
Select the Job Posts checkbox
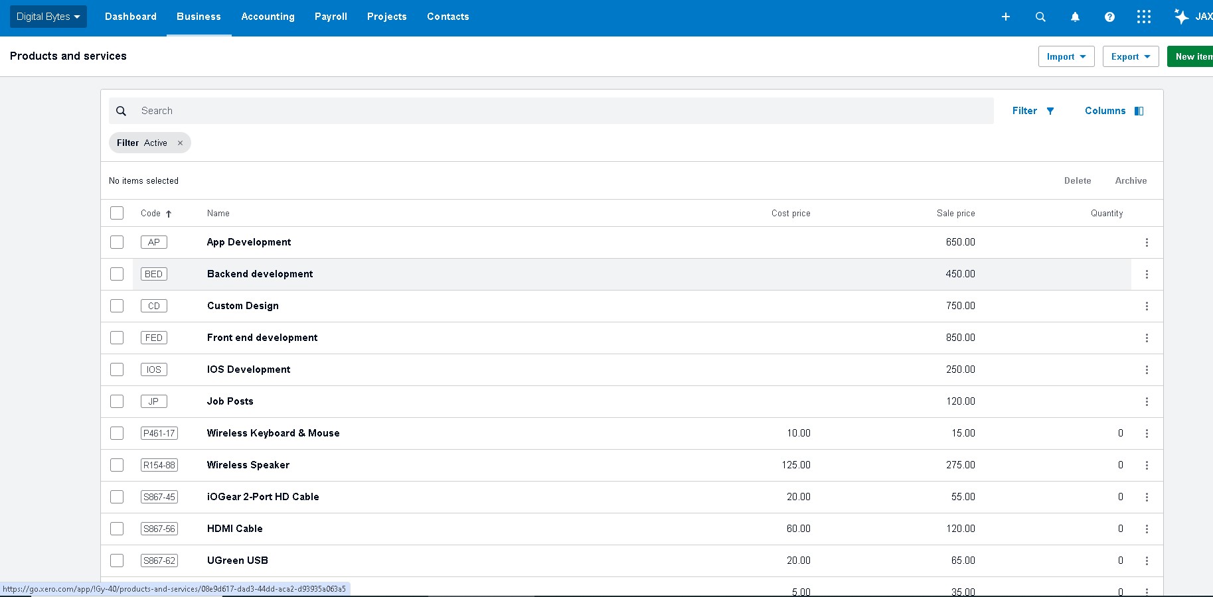pyautogui.click(x=117, y=401)
